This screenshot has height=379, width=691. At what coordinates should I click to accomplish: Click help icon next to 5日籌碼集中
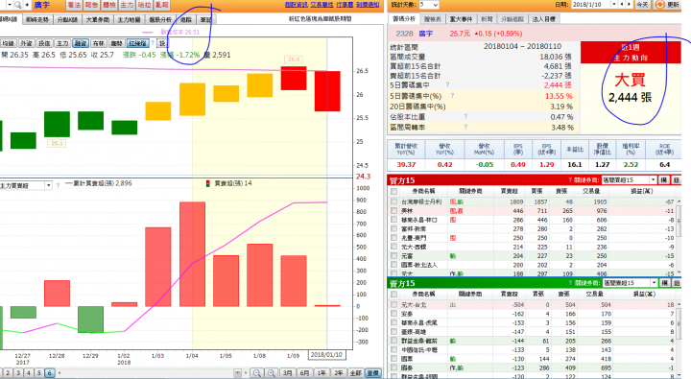coord(447,84)
